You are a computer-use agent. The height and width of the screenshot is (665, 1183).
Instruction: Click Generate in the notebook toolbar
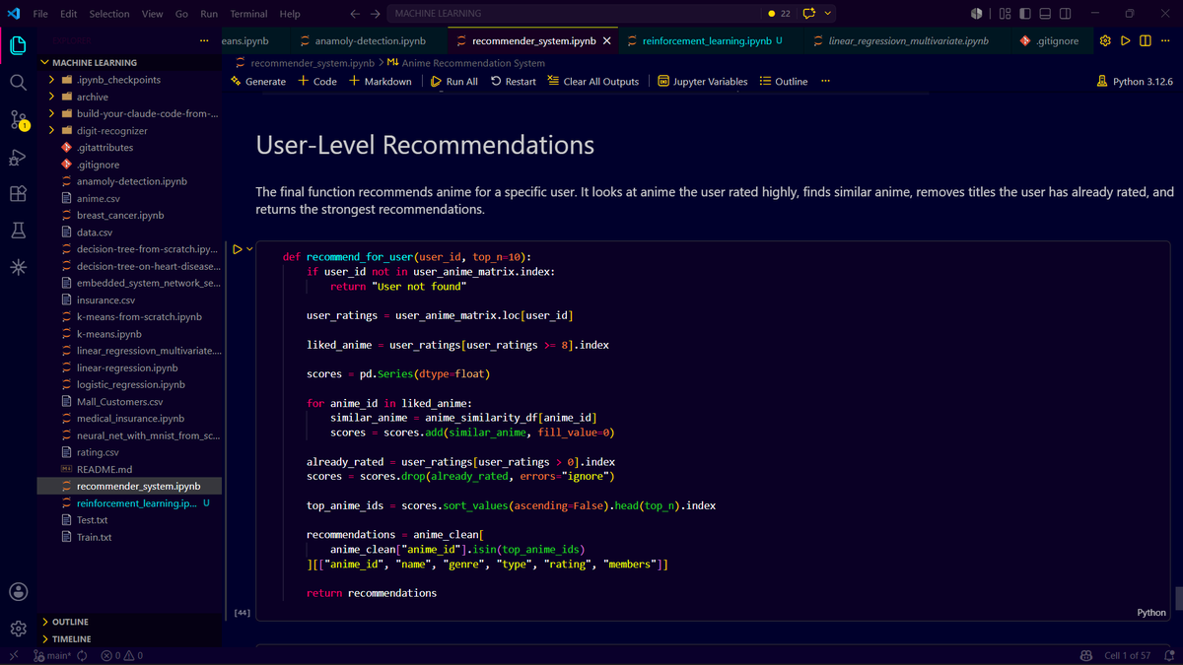[258, 81]
